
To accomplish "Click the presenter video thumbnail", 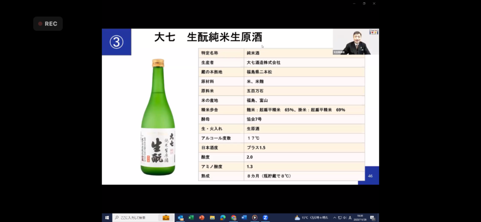I will (x=356, y=42).
